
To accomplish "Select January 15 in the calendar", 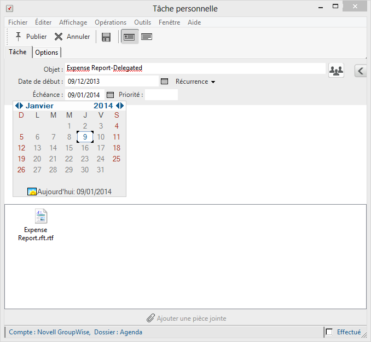I will coord(69,148).
